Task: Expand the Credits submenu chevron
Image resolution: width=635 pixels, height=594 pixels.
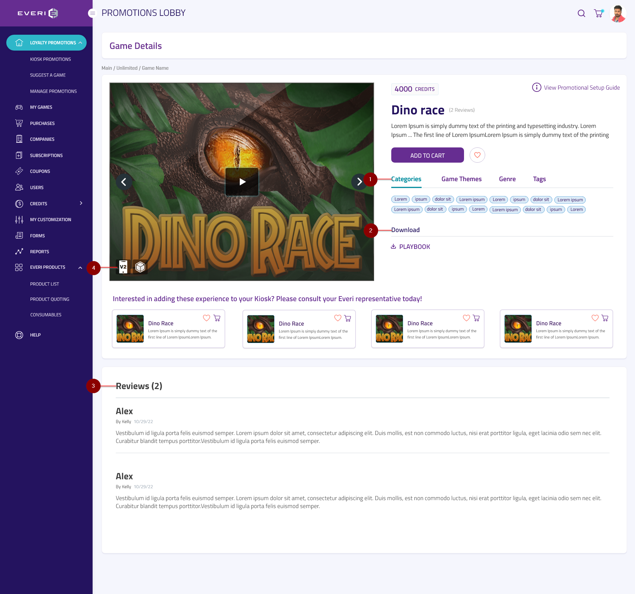Action: [81, 203]
